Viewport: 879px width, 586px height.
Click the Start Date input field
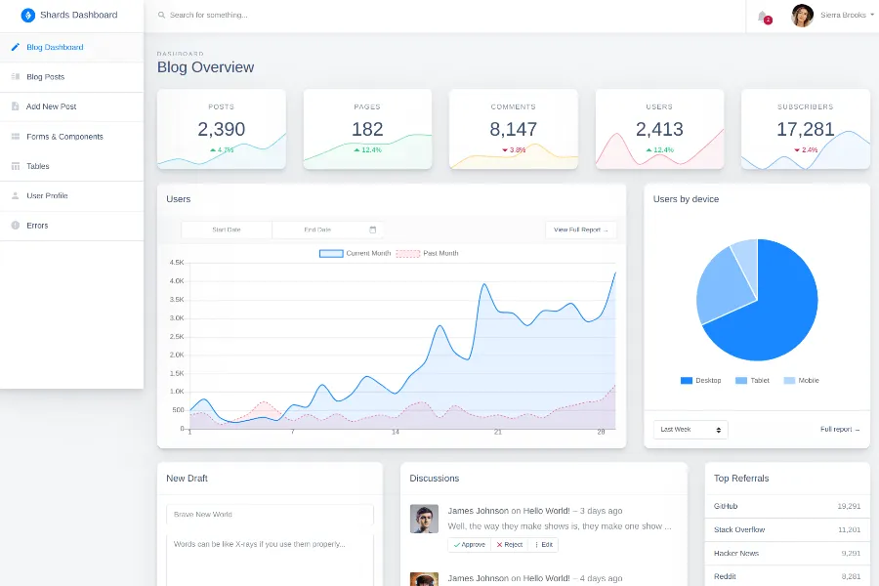tap(227, 230)
